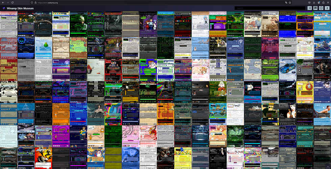Screen dimensions: 331x169
Task: Bookmark this page with the star icon
Action: 290,3
